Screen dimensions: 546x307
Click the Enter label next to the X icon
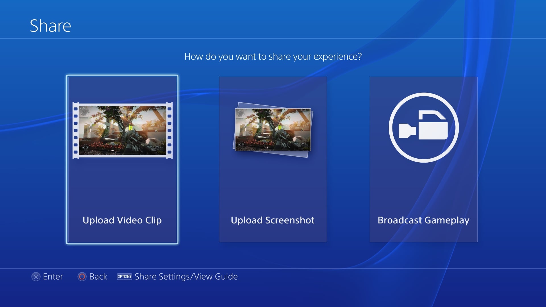[53, 277]
